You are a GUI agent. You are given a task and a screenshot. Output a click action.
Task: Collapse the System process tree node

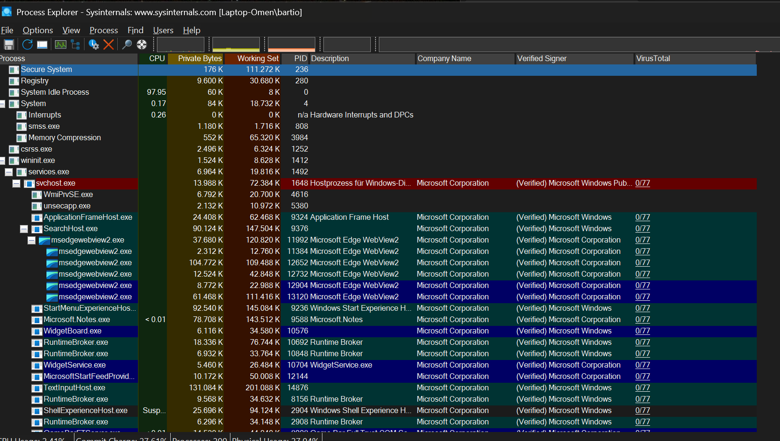point(2,104)
